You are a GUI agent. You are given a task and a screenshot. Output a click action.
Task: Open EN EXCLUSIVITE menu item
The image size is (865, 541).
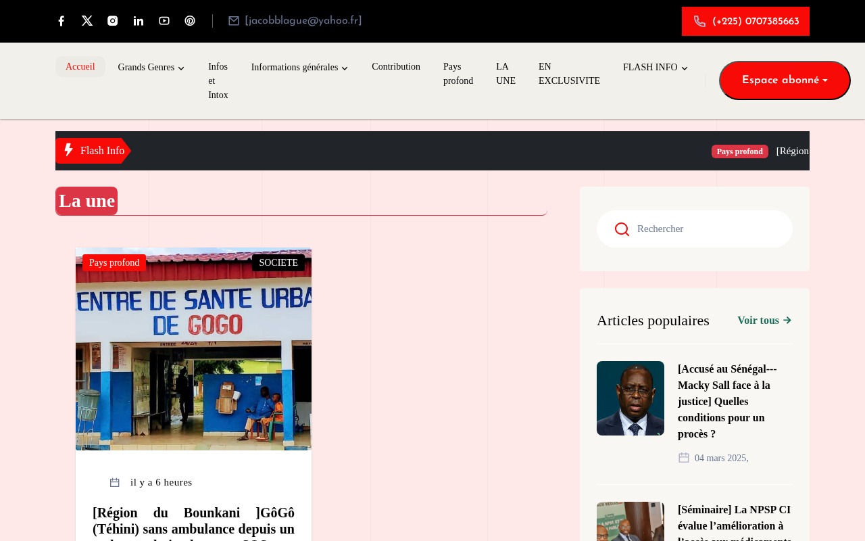click(569, 74)
